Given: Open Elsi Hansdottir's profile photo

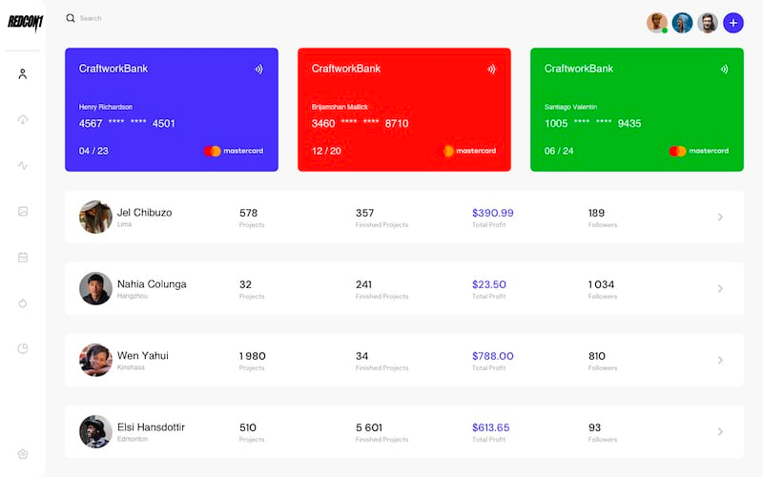Looking at the screenshot, I should (96, 432).
